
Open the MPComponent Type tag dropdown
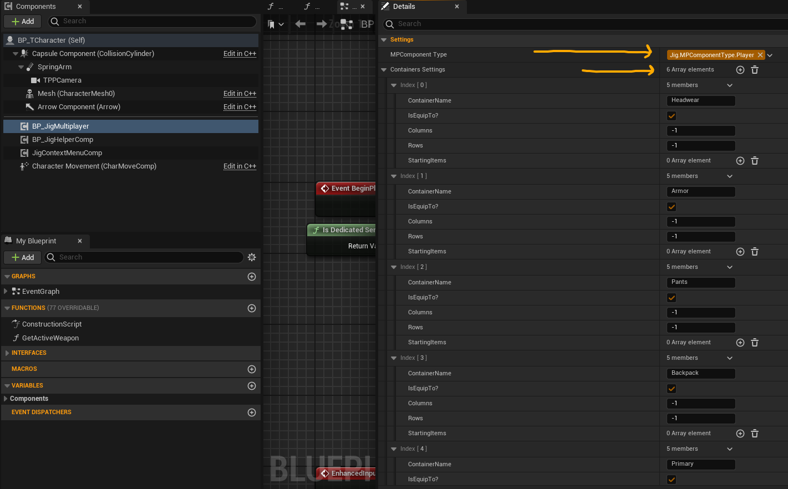(770, 55)
